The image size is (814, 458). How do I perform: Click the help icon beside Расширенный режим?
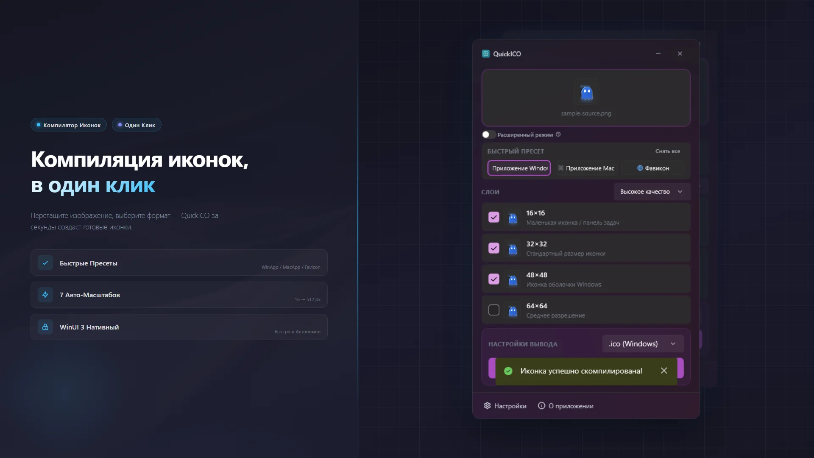(558, 134)
